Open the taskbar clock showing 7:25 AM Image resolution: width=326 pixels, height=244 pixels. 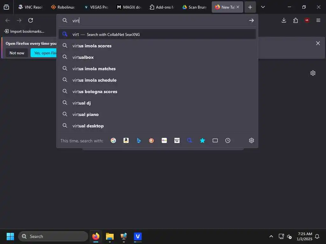pyautogui.click(x=305, y=236)
